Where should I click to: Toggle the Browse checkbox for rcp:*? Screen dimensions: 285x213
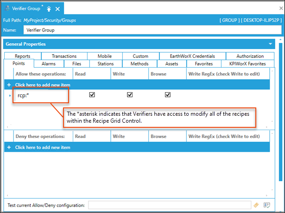pyautogui.click(x=168, y=95)
